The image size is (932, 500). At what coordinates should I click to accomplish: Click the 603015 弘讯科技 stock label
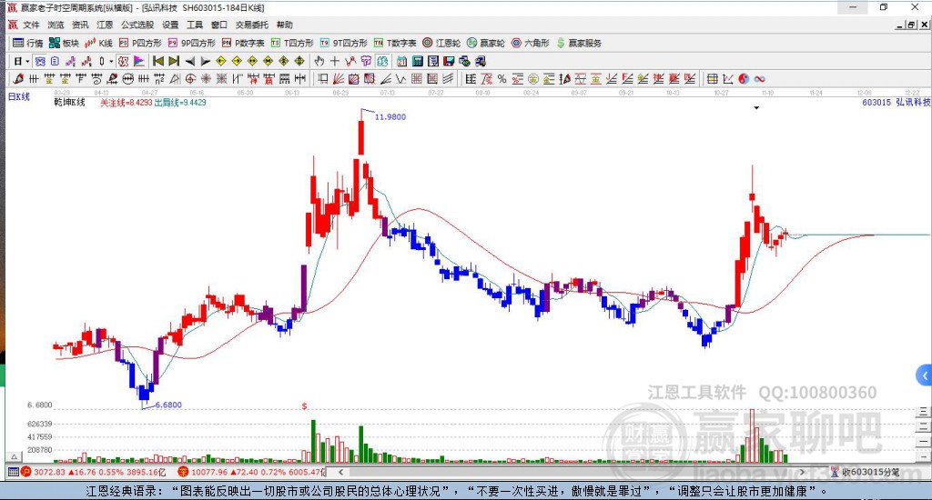pos(896,102)
